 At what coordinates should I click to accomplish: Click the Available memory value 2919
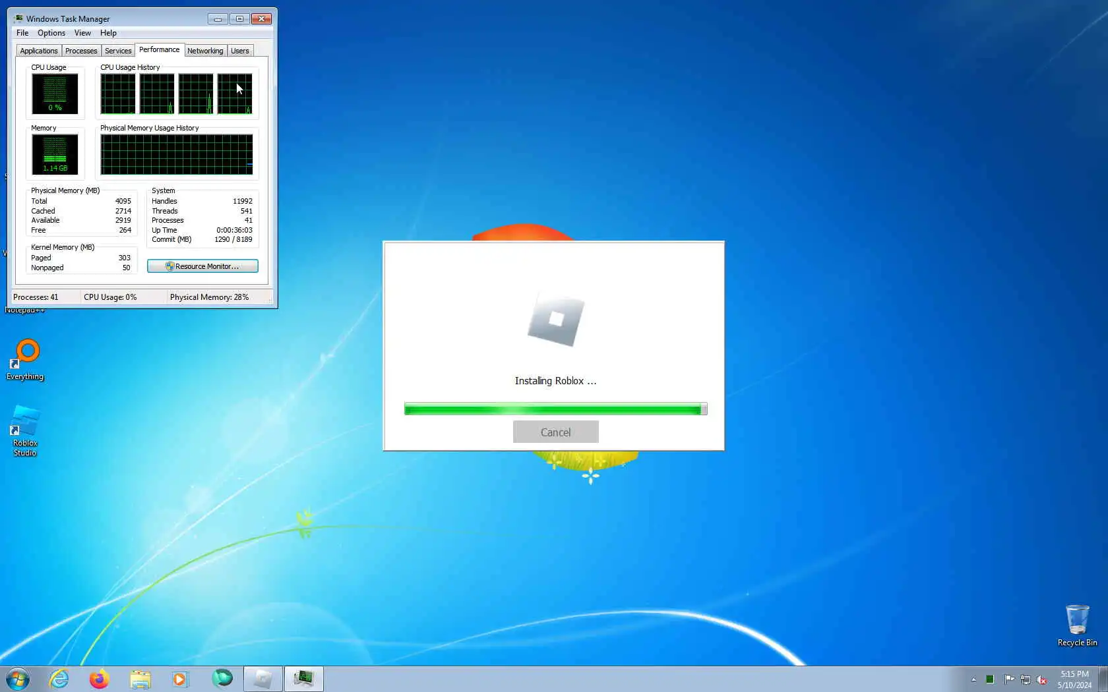[123, 220]
